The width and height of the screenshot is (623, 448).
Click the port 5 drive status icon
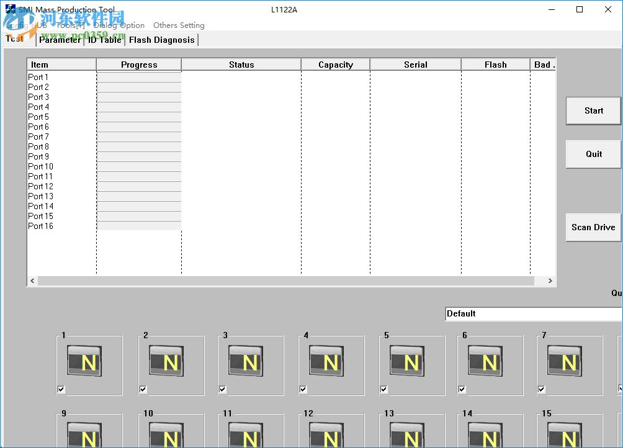(407, 361)
